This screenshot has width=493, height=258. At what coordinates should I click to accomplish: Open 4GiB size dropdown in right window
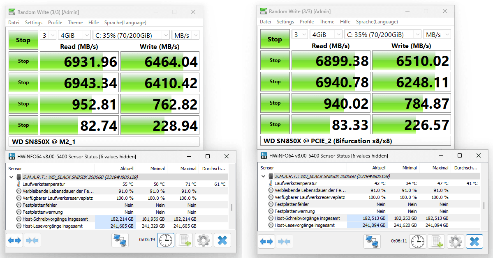click(326, 34)
